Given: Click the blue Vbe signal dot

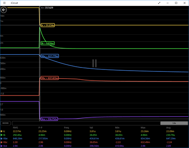Looking at the screenshot, I should coord(2,139).
